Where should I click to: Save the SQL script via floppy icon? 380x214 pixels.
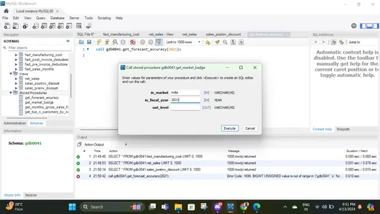(89, 42)
